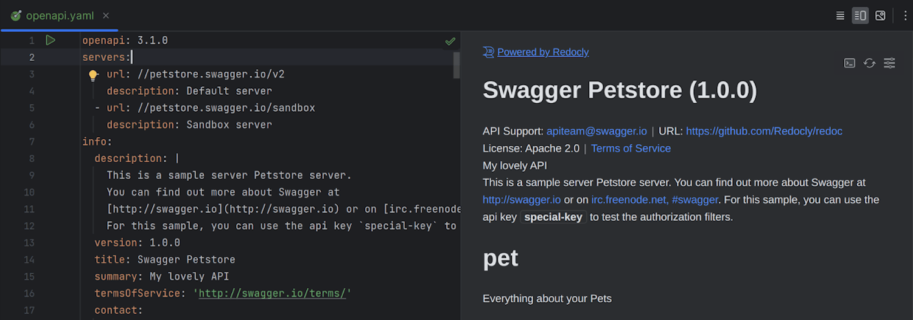Viewport: 913px width, 320px height.
Task: Open the Terms of Service link
Action: point(630,148)
